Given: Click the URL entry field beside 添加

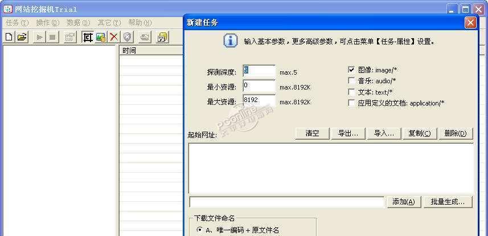Looking at the screenshot, I should (x=287, y=202).
